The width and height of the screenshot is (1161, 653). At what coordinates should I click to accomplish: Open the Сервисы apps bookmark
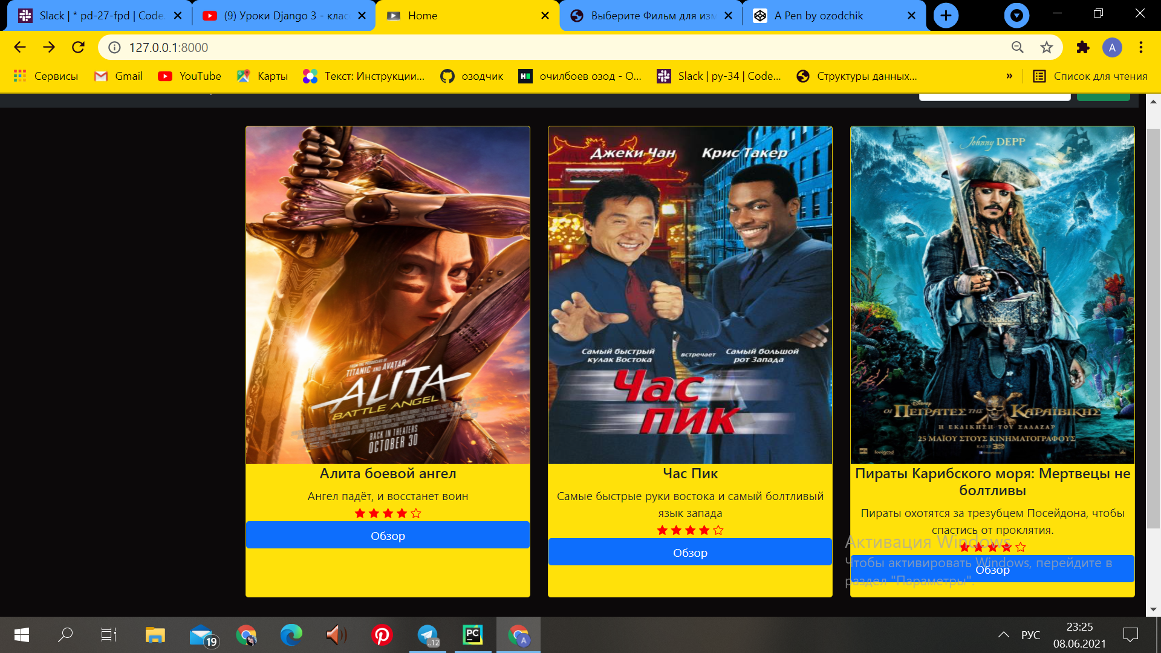pos(46,76)
